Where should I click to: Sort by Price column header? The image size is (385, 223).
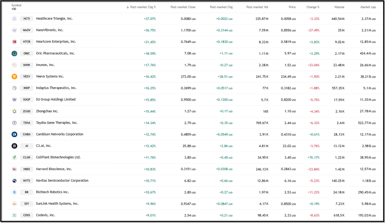click(292, 7)
